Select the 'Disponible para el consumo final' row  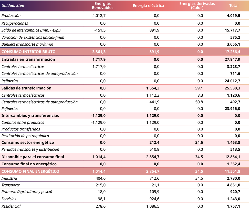pyautogui.click(x=33, y=157)
